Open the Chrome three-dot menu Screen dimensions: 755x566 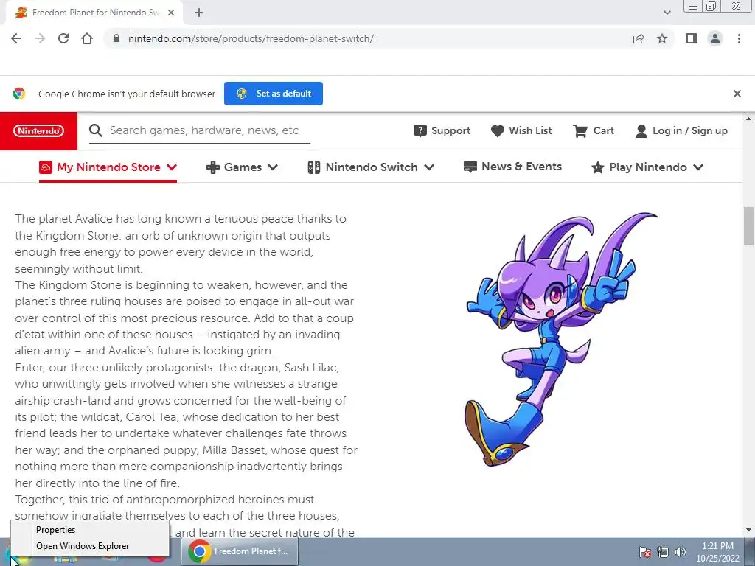tap(739, 38)
